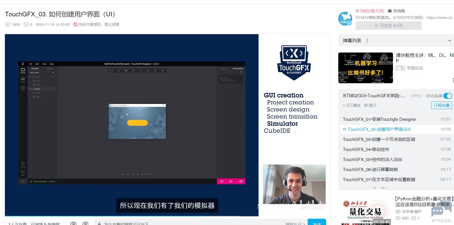Click the danmaku toggle icon below the video

(x=73, y=223)
